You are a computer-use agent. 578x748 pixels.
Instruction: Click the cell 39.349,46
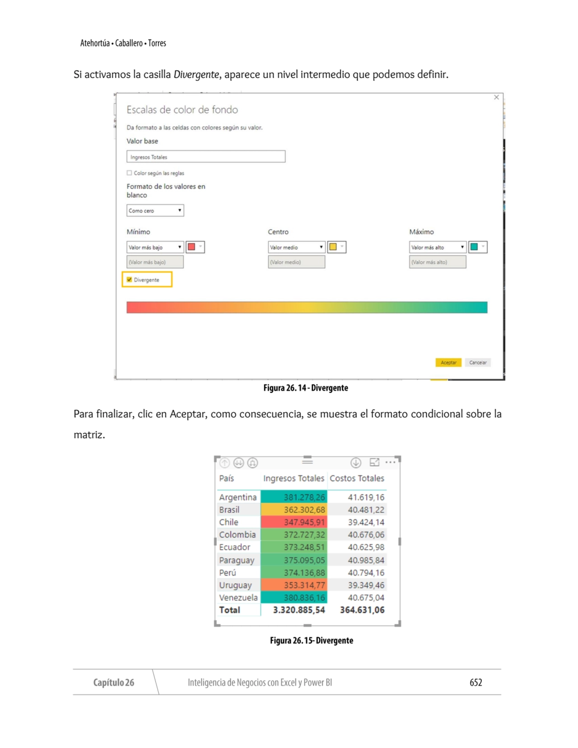coord(366,585)
